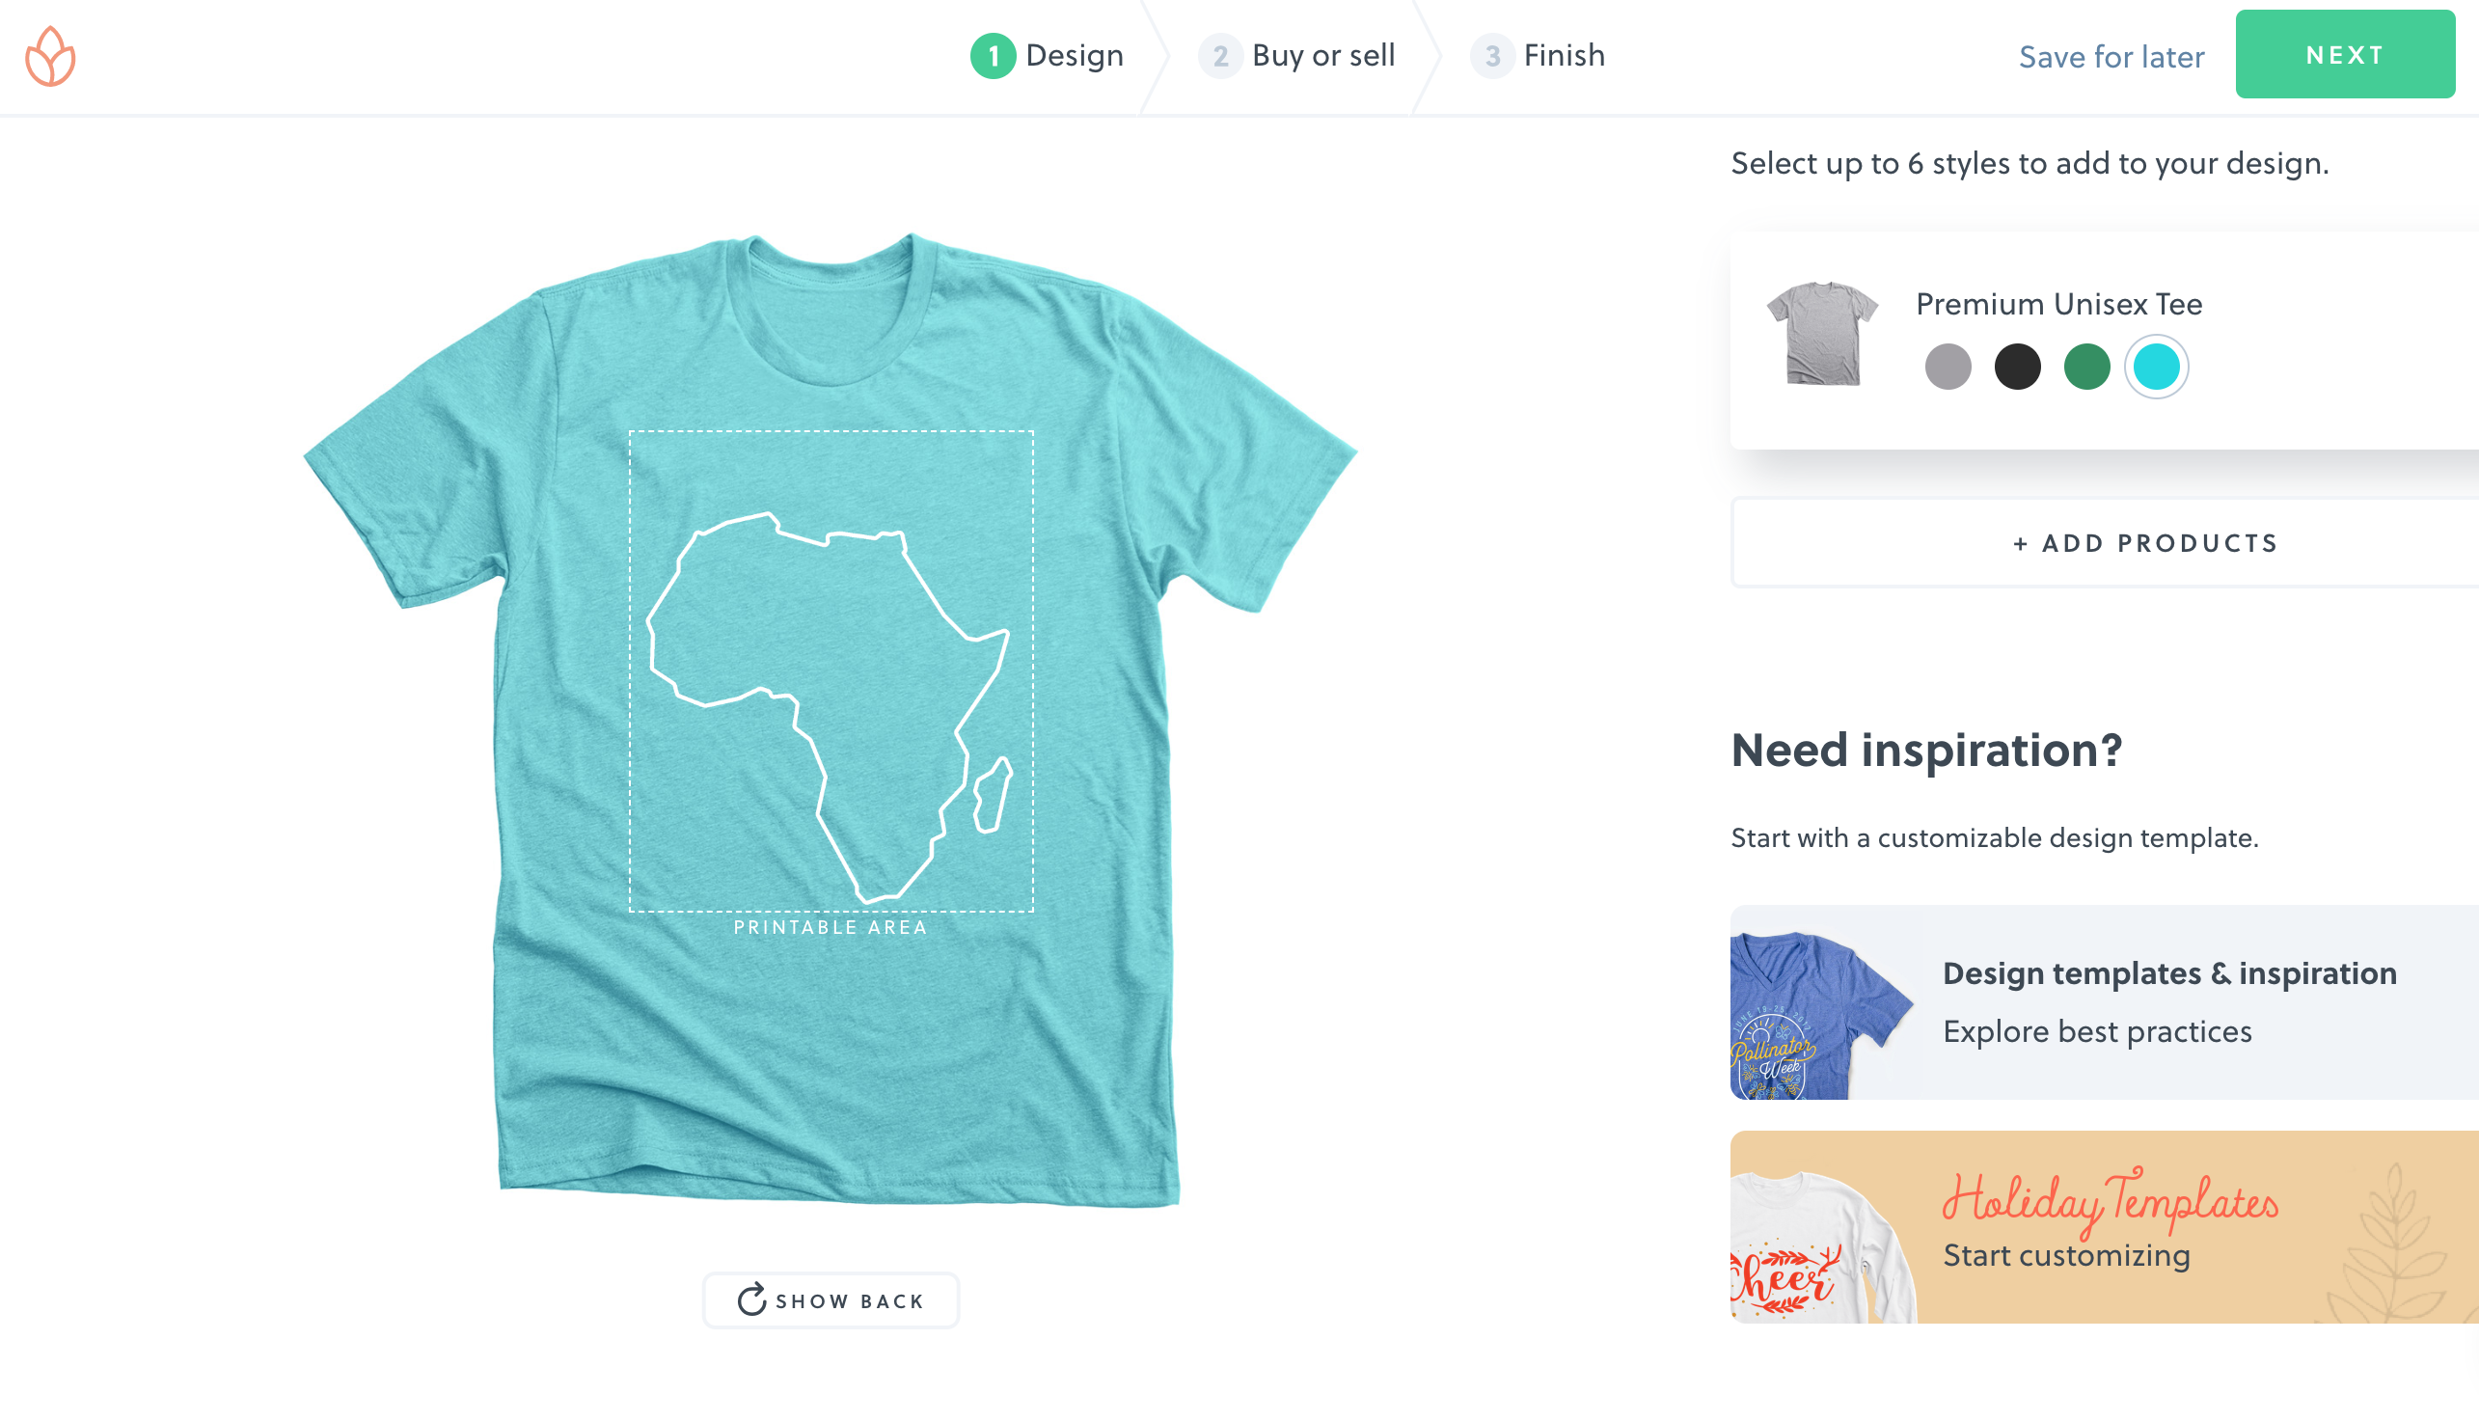Image resolution: width=2479 pixels, height=1422 pixels.
Task: Click the Bonfire flame logo
Action: click(50, 57)
